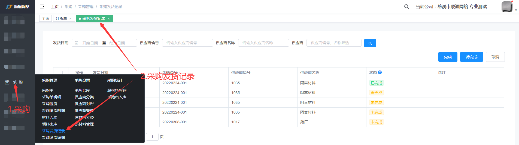Open the 开始日期 date picker
Image resolution: width=519 pixels, height=145 pixels.
pos(90,43)
